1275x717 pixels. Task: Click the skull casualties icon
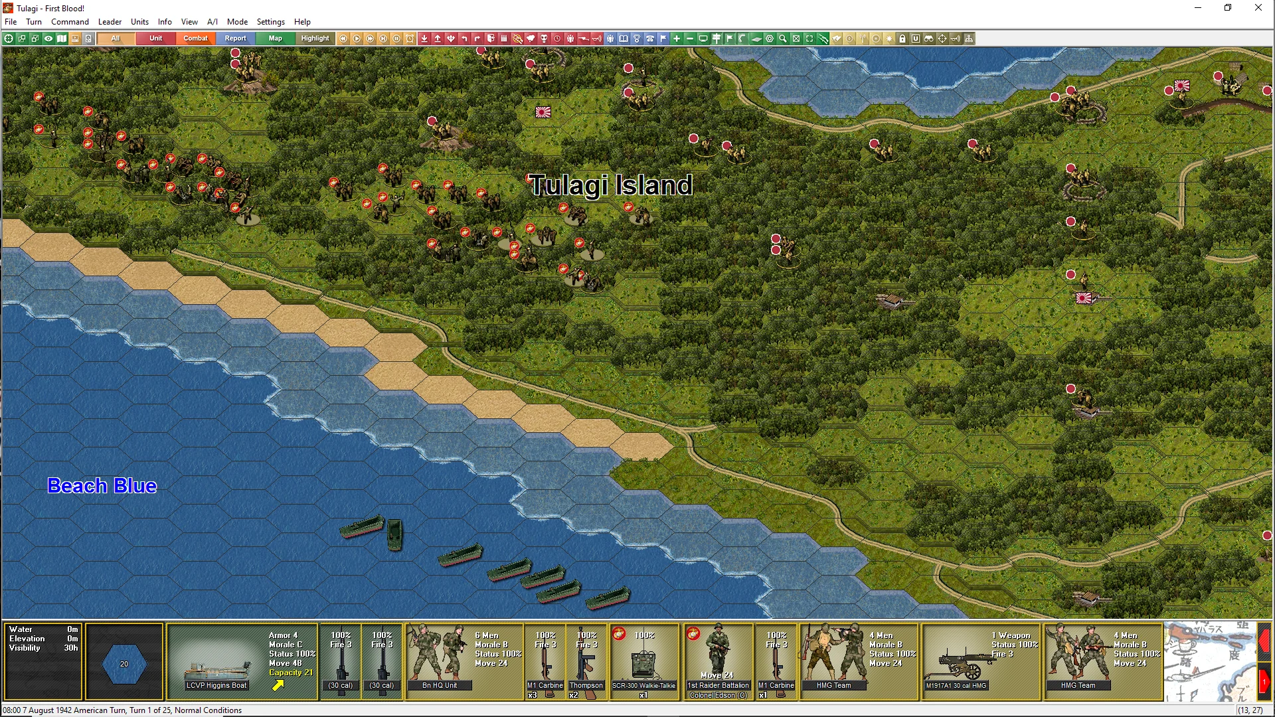pyautogui.click(x=544, y=39)
